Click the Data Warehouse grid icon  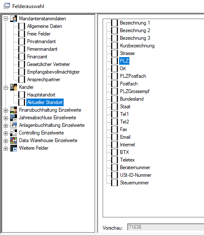pos(14,140)
